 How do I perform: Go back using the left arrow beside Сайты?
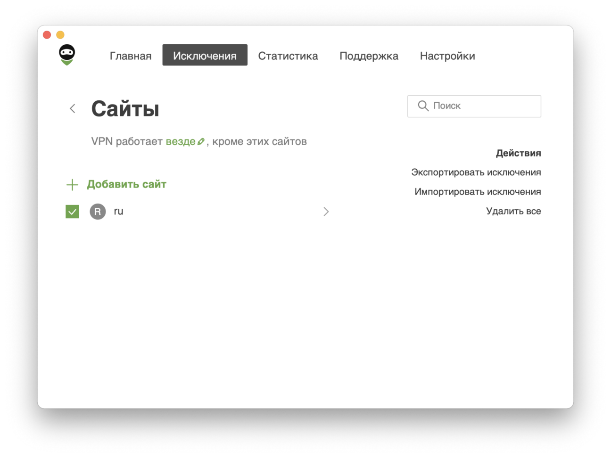73,108
